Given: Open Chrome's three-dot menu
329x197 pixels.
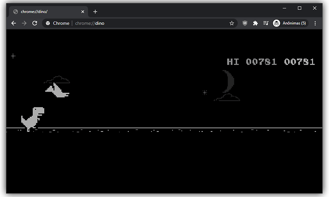Looking at the screenshot, I should coord(315,23).
